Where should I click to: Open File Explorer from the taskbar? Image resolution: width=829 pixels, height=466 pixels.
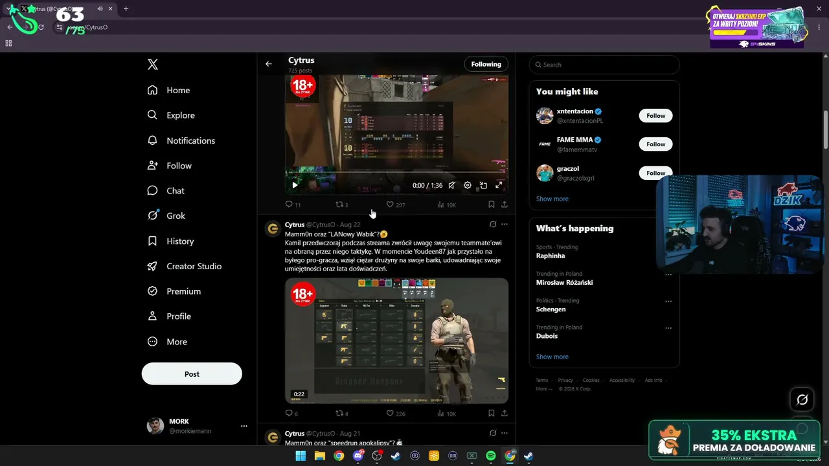click(320, 456)
